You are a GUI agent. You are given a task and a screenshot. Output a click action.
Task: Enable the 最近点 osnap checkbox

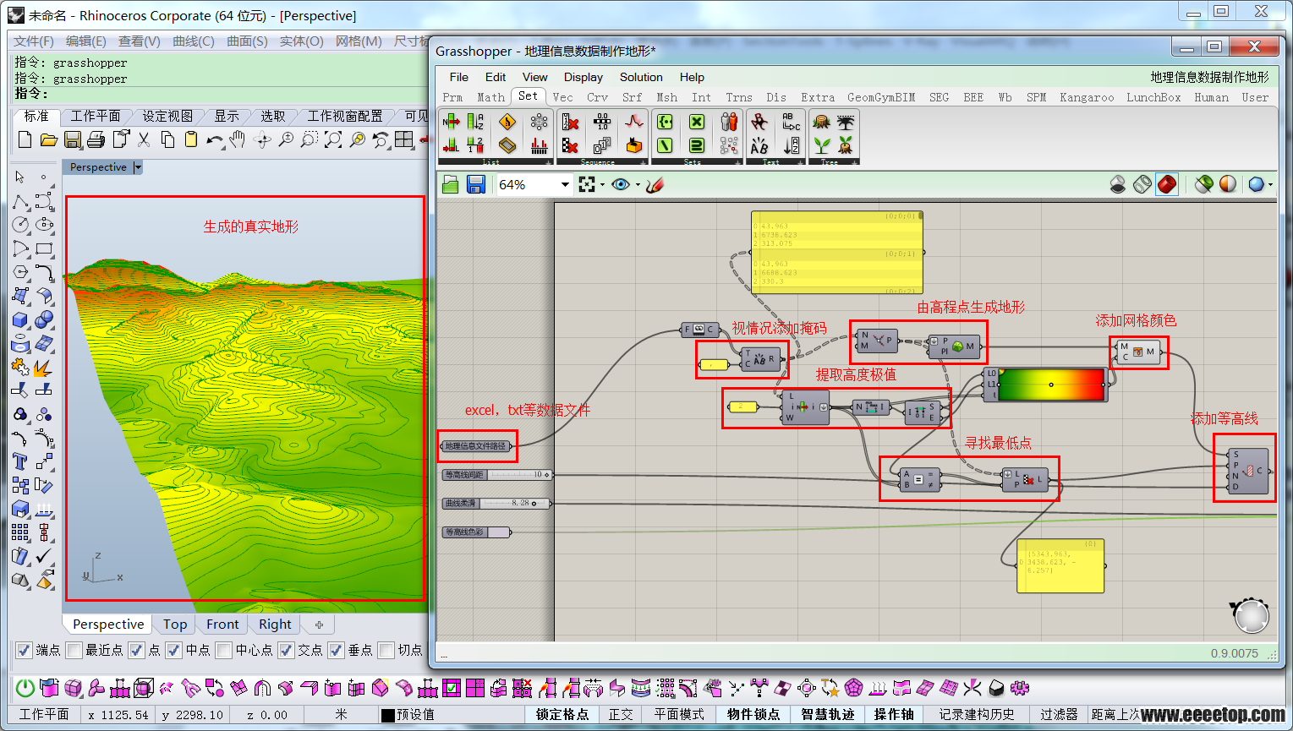(x=74, y=650)
